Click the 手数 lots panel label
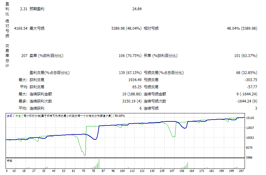 (10, 161)
